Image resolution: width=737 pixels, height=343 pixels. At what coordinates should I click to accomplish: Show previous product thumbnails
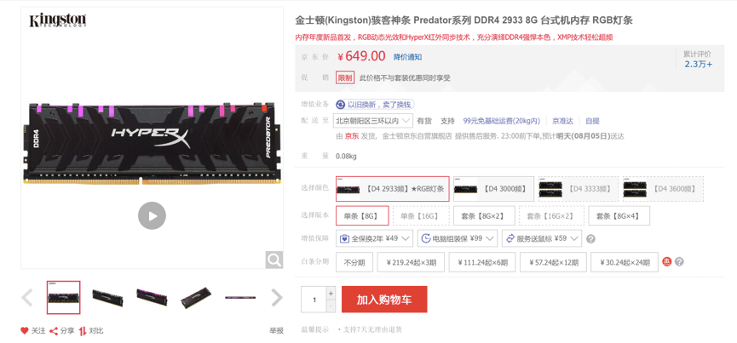coord(27,298)
